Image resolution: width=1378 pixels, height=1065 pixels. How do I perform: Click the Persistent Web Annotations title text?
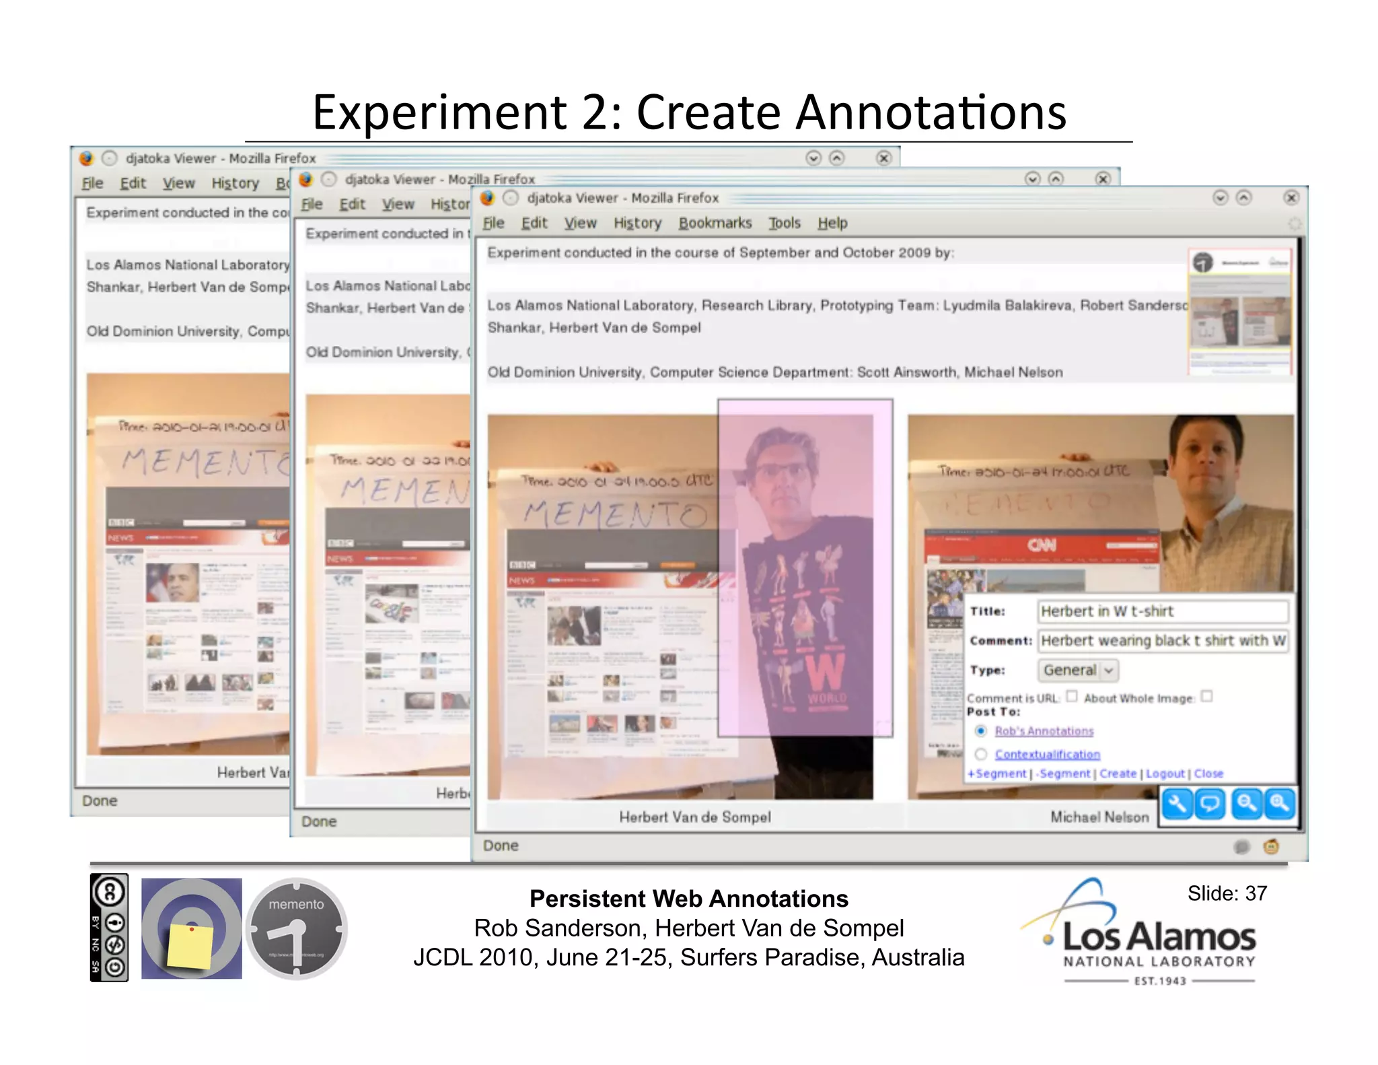coord(689,899)
